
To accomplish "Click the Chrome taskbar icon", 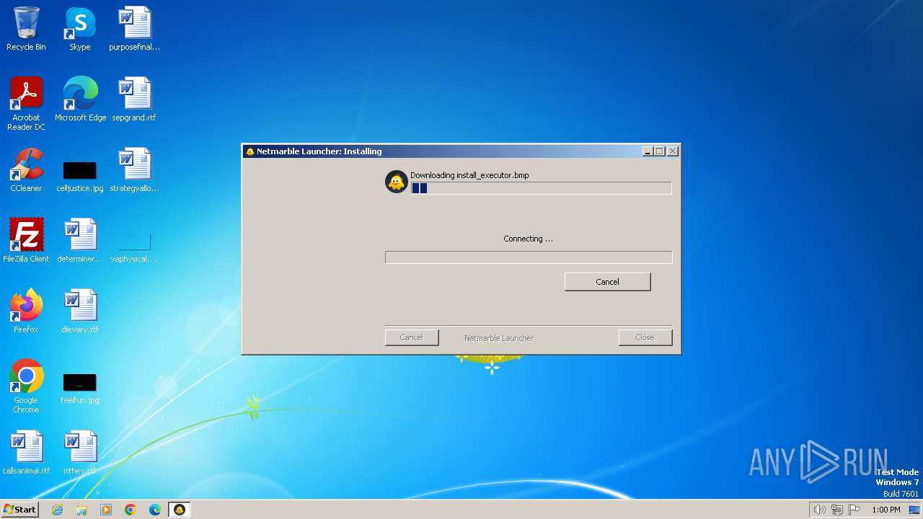I will click(131, 510).
